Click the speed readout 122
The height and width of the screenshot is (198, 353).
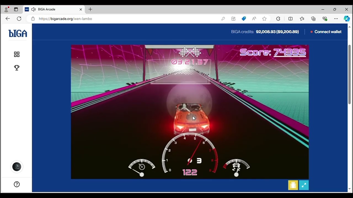pyautogui.click(x=190, y=172)
